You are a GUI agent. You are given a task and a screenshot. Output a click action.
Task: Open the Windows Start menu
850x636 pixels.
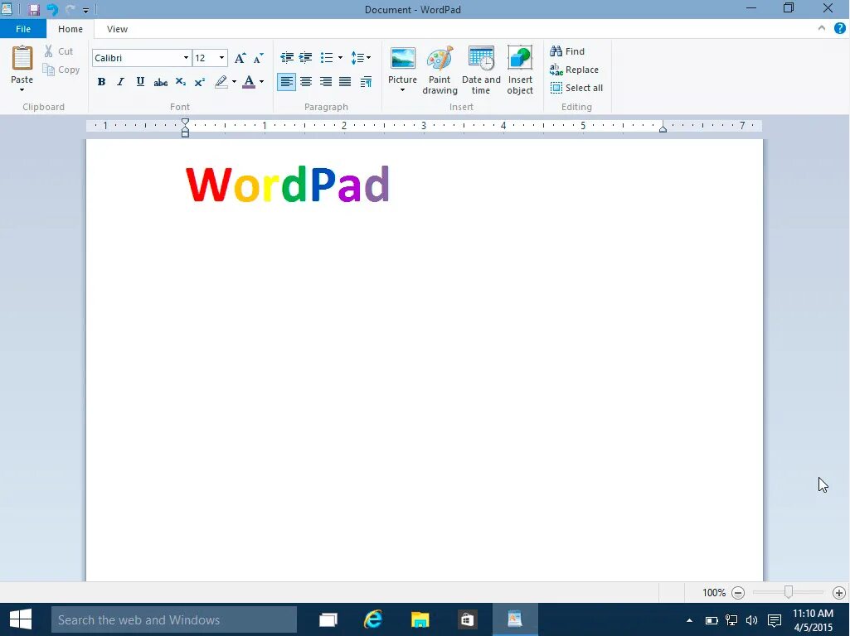[21, 619]
